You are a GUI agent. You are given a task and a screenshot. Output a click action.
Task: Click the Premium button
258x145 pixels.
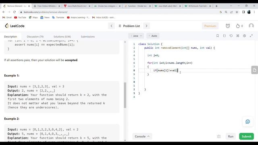[x=210, y=26]
